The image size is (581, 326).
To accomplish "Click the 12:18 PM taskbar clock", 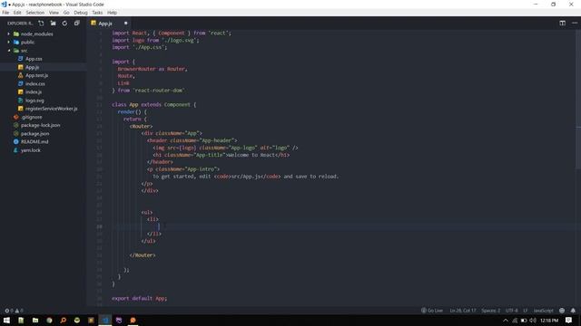I will click(548, 320).
